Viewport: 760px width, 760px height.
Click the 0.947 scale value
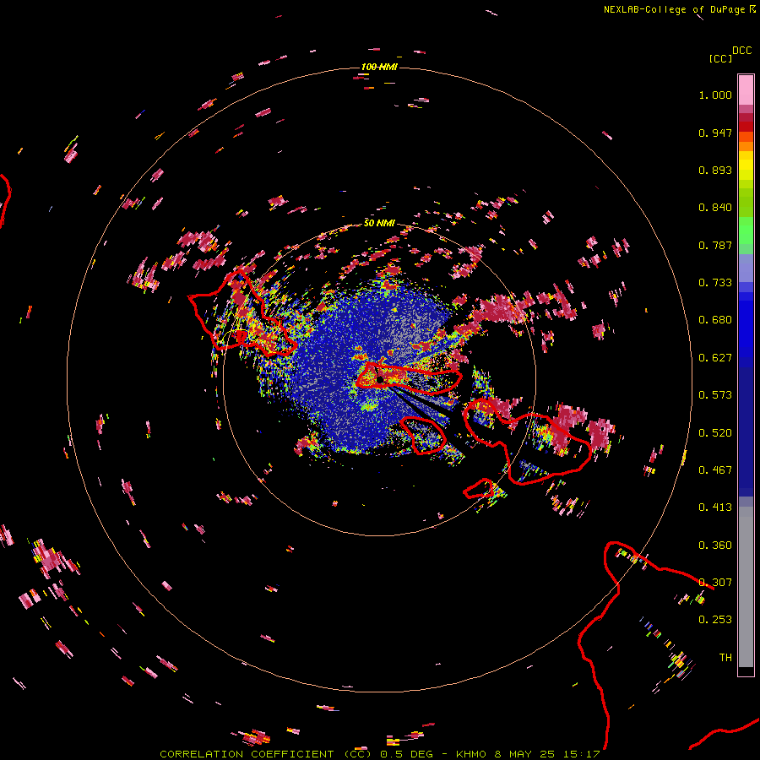pyautogui.click(x=715, y=133)
